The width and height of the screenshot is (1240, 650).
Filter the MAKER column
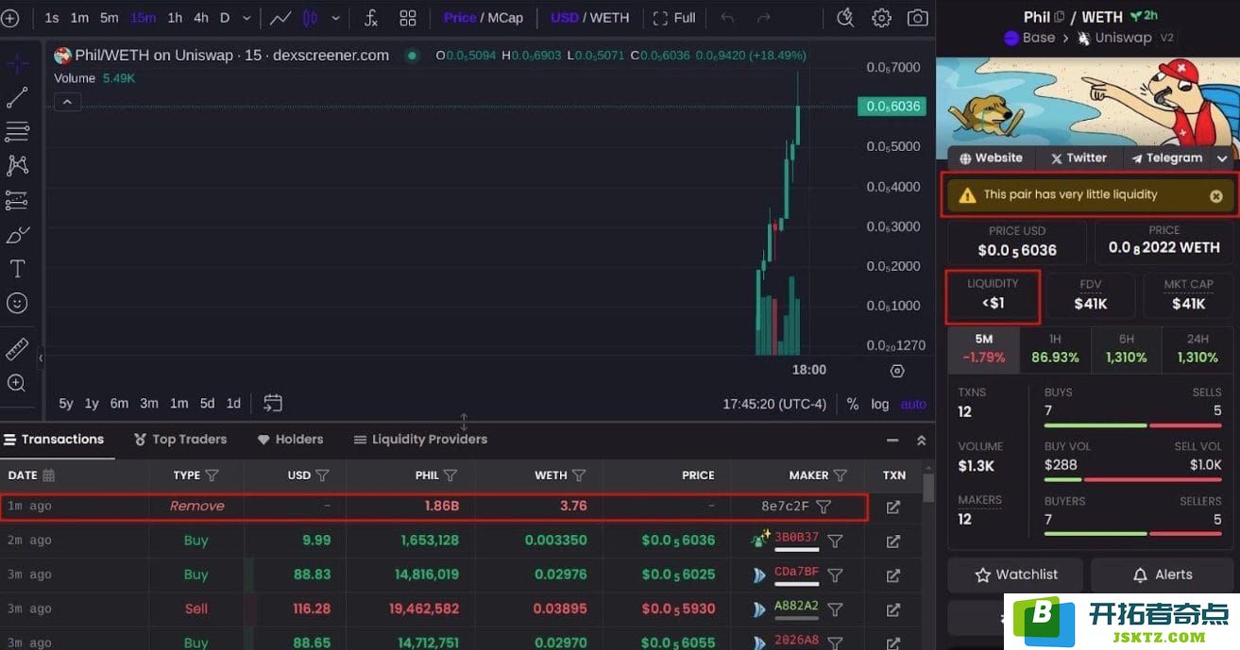[x=841, y=475]
